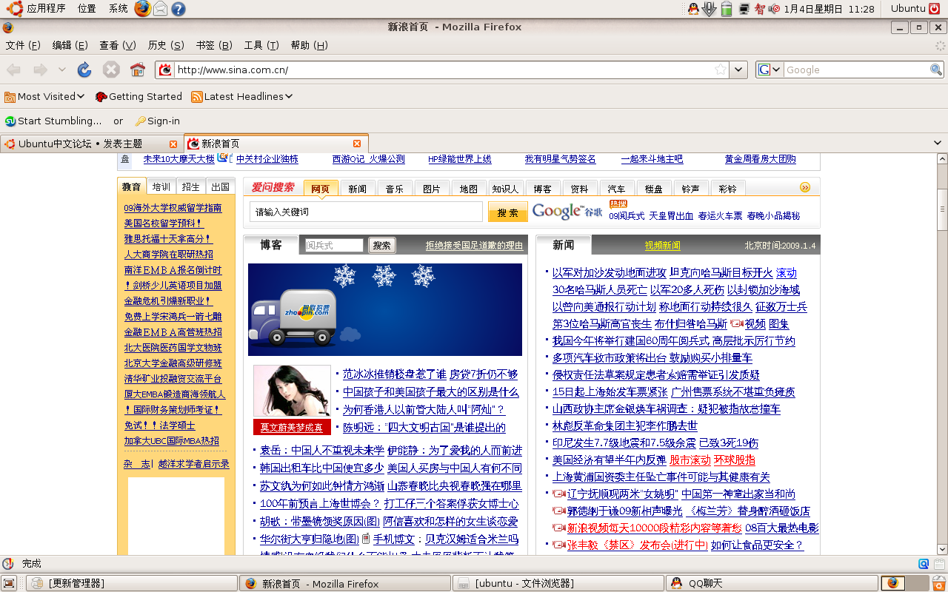Reload the page with the refresh icon
Viewport: 948px width, 592px height.
click(84, 70)
